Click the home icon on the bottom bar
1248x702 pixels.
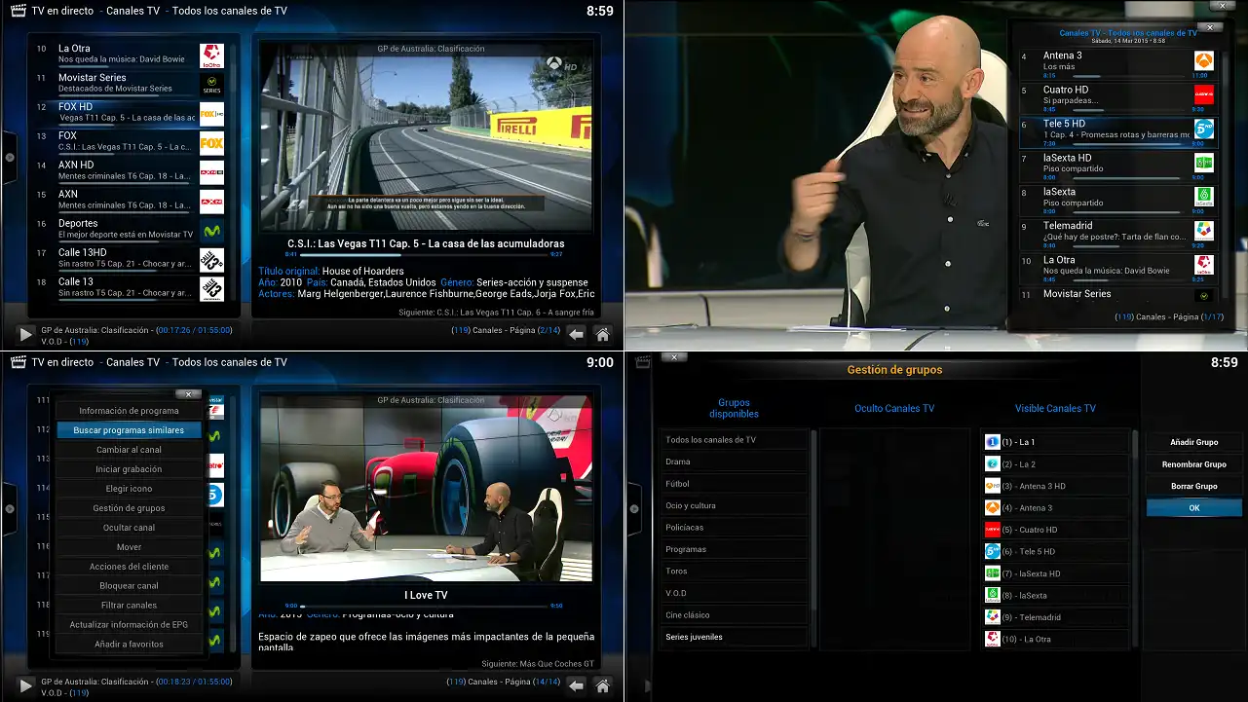(x=602, y=334)
